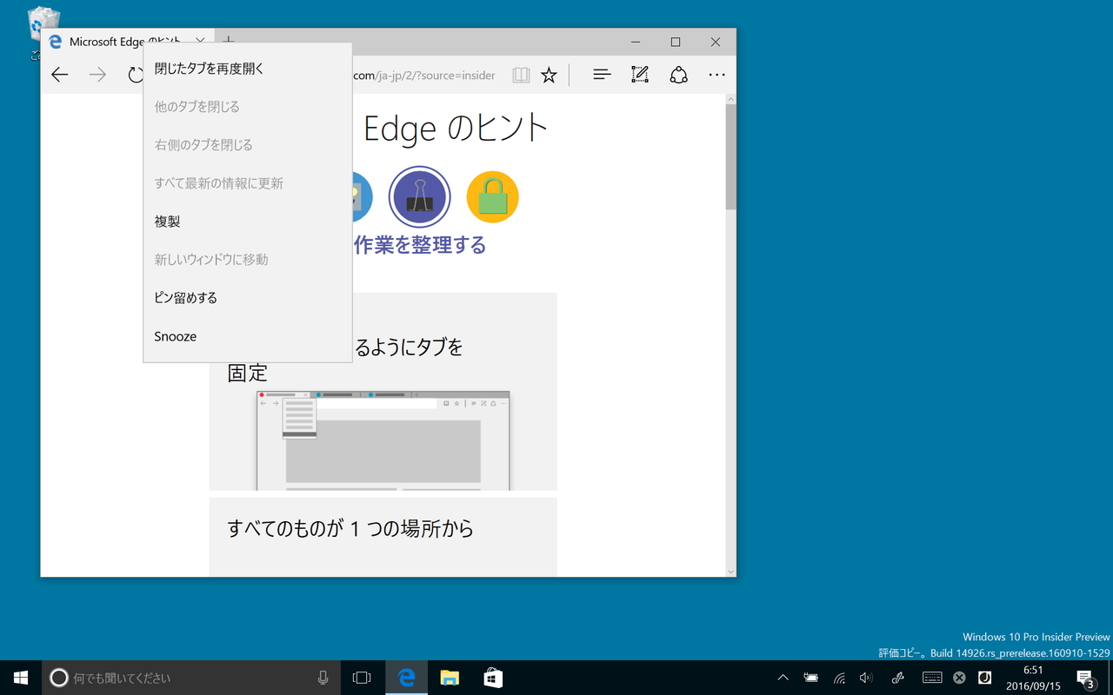Open the touch keyboard from system tray
The width and height of the screenshot is (1113, 695).
click(x=931, y=678)
